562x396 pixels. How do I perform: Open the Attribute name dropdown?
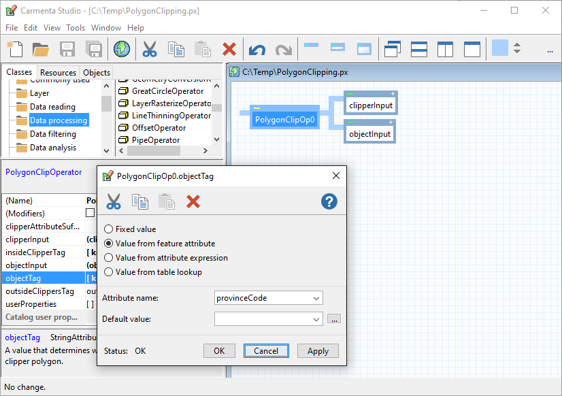pyautogui.click(x=316, y=298)
